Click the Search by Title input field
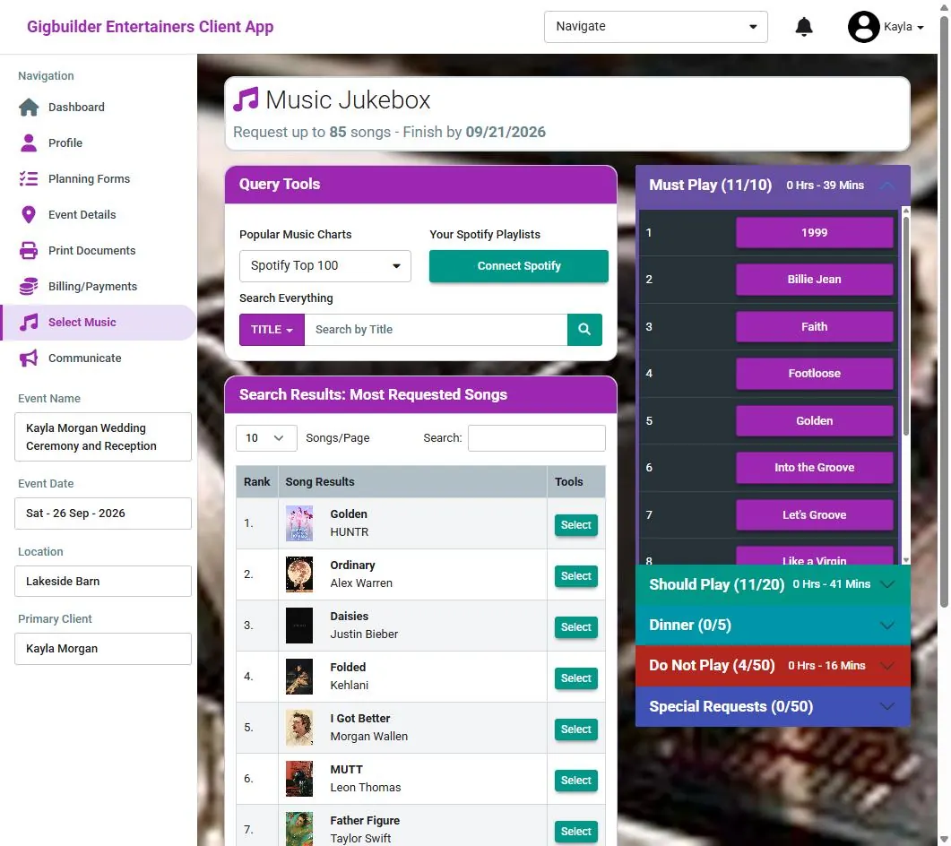 (436, 329)
